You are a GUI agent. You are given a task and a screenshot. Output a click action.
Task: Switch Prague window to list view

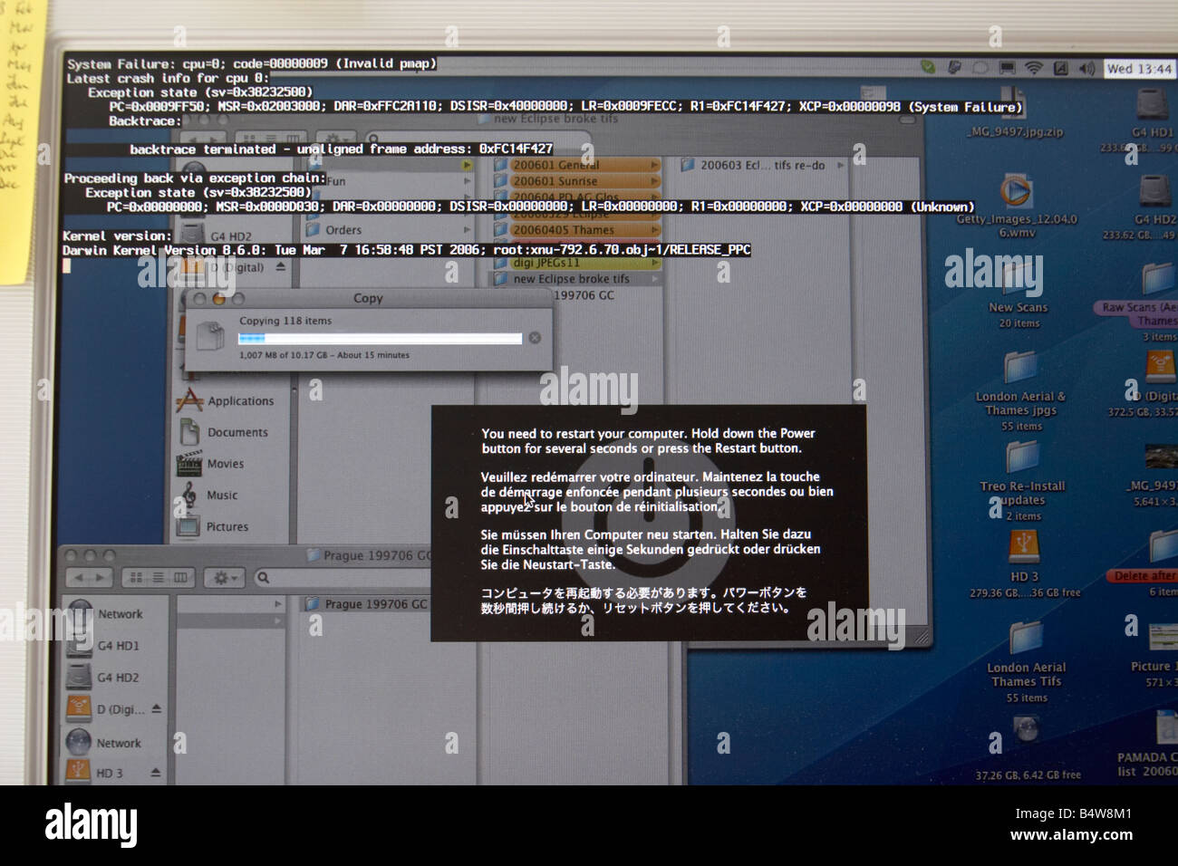coord(159,577)
